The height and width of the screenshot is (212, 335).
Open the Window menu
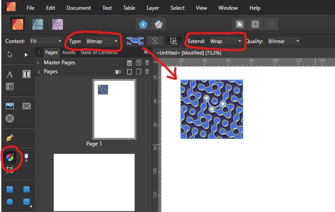click(x=228, y=8)
